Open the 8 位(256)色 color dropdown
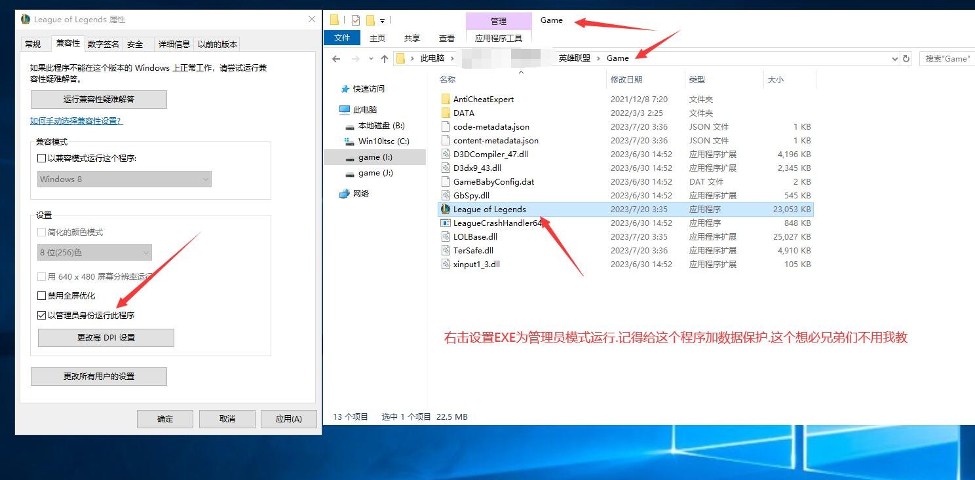Image resolution: width=975 pixels, height=480 pixels. tap(94, 252)
